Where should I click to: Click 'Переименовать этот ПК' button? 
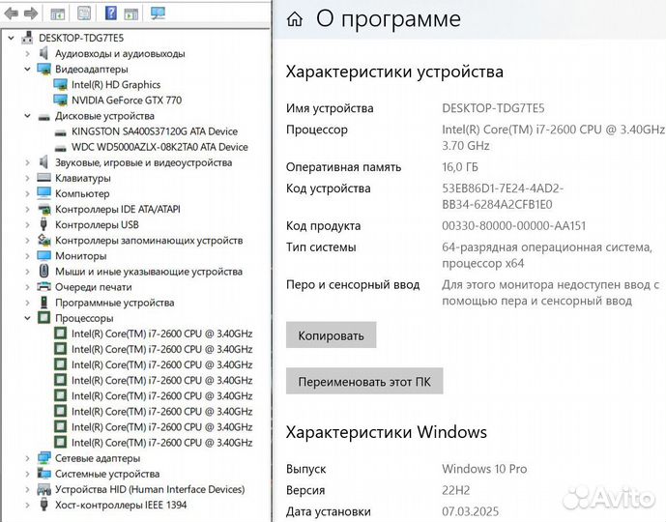pyautogui.click(x=364, y=382)
